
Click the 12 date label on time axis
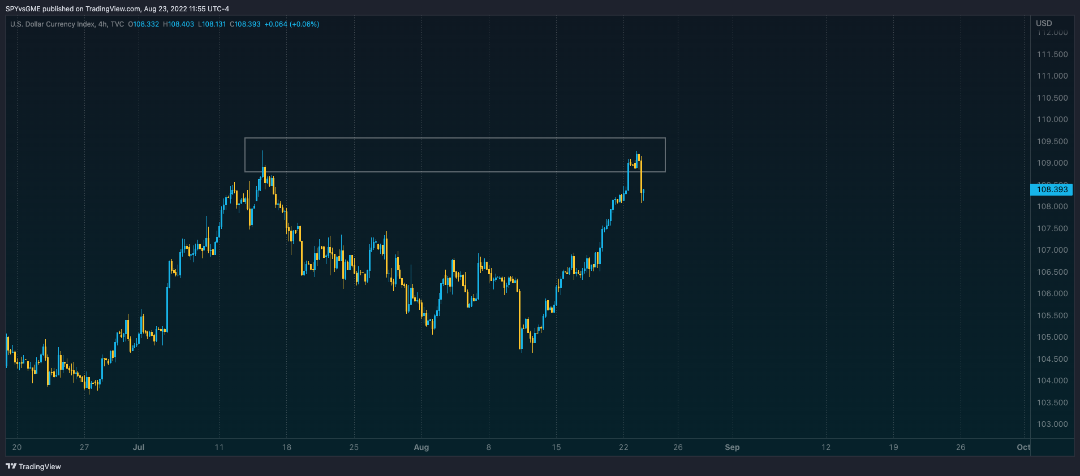826,447
